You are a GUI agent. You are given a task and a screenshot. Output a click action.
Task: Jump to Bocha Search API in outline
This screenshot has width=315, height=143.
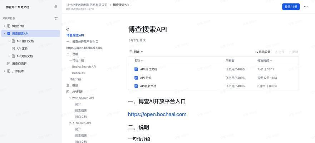point(84,66)
